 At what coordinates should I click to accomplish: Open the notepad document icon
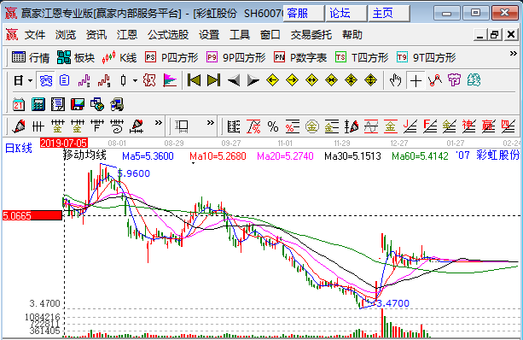coord(58,104)
